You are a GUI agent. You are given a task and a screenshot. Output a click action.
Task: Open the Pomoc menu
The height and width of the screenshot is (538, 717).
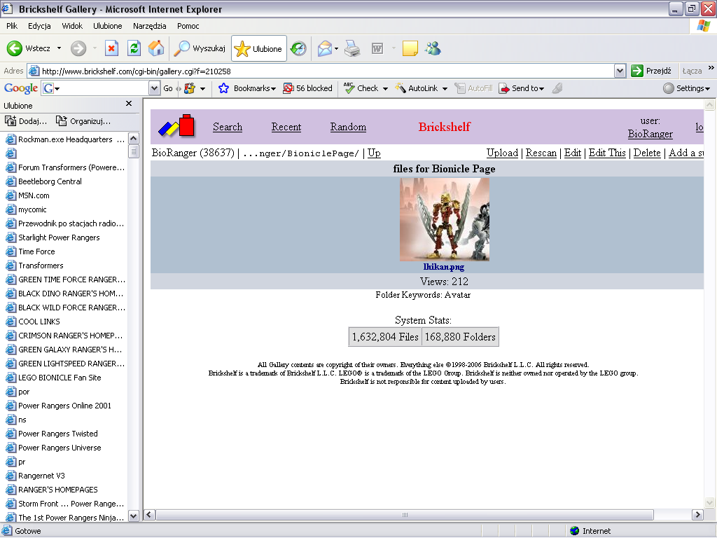coord(188,26)
